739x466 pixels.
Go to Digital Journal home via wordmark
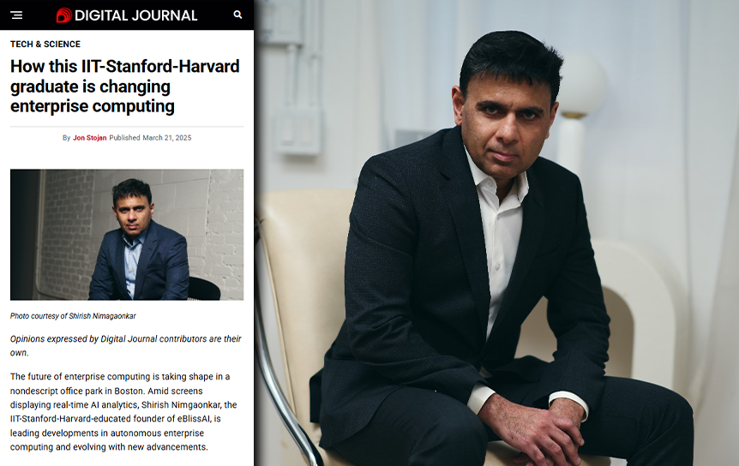(135, 15)
